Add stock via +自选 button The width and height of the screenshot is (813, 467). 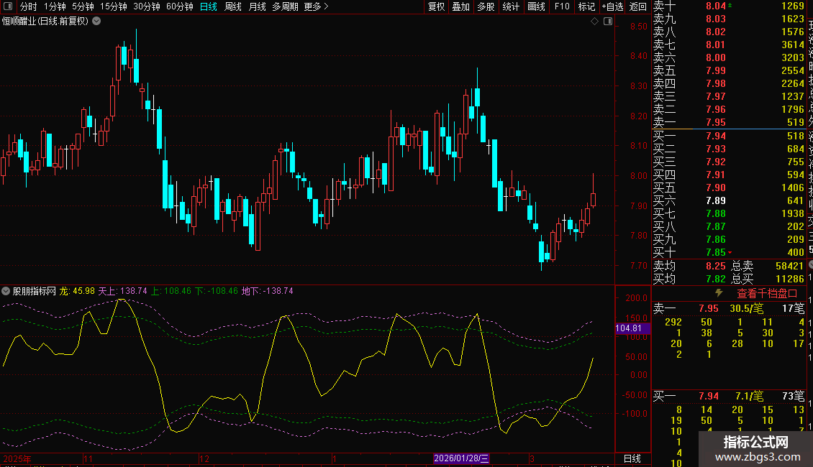[612, 6]
